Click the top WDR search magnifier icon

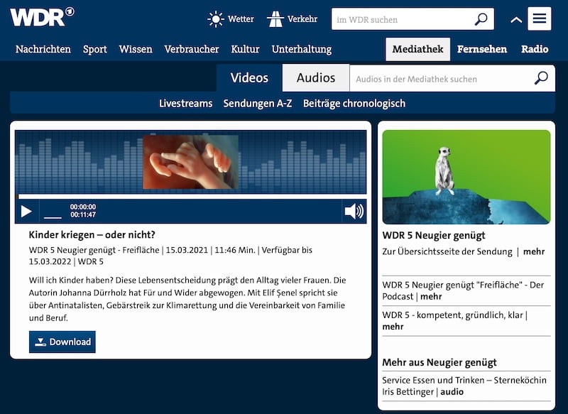pyautogui.click(x=481, y=19)
